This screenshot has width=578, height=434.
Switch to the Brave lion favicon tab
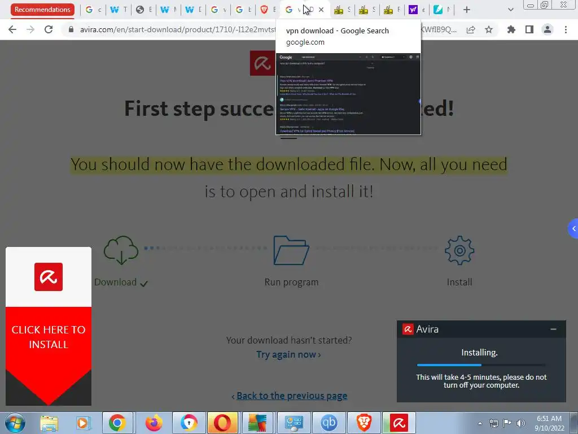tap(264, 10)
